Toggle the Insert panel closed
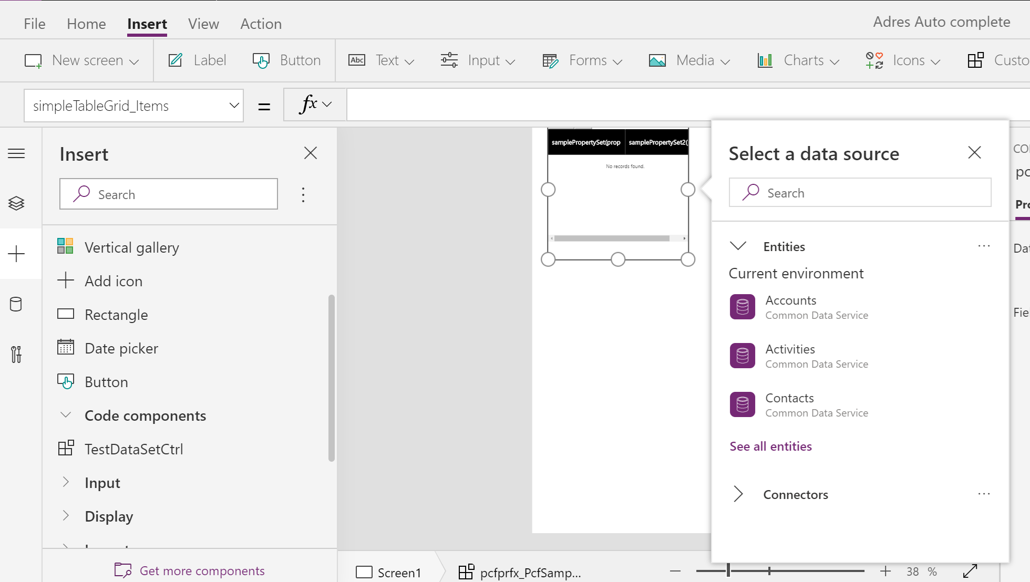 point(310,153)
